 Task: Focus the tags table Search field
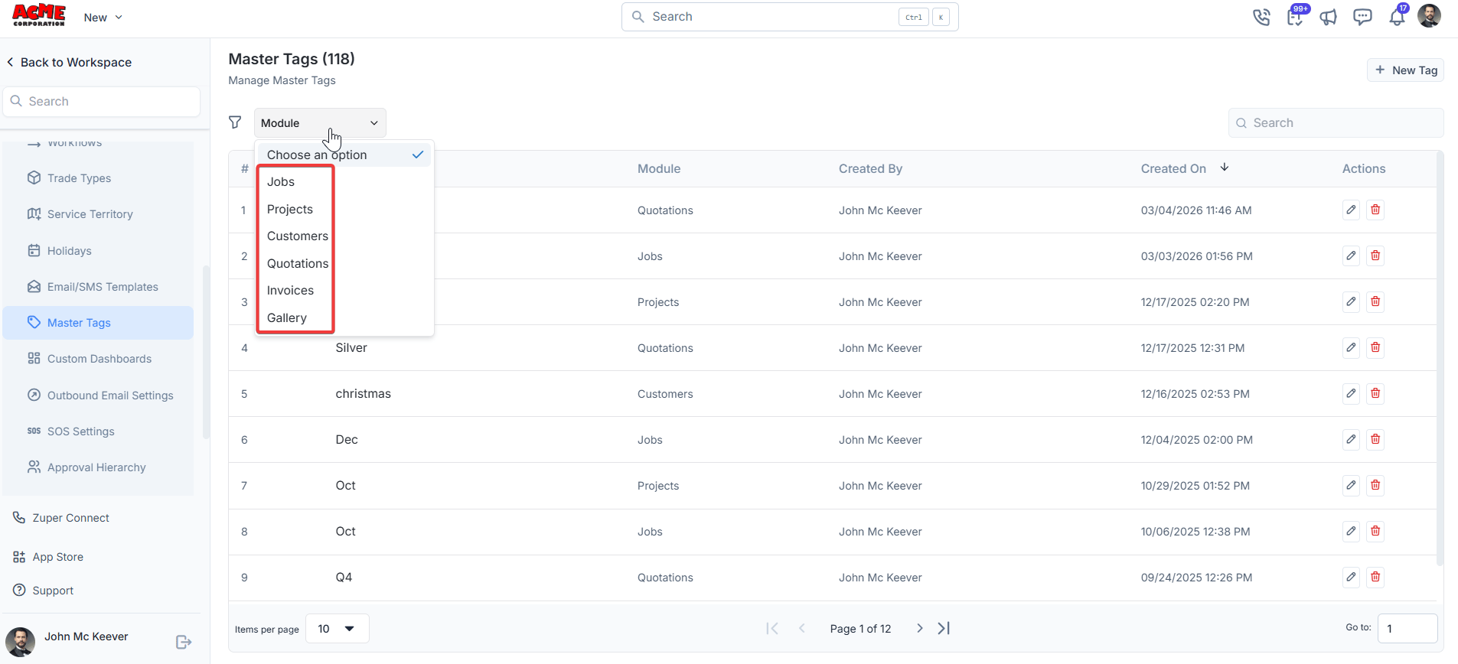tap(1336, 123)
